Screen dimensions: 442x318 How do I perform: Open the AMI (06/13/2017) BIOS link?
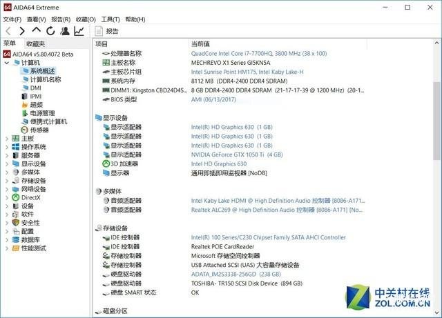[213, 99]
